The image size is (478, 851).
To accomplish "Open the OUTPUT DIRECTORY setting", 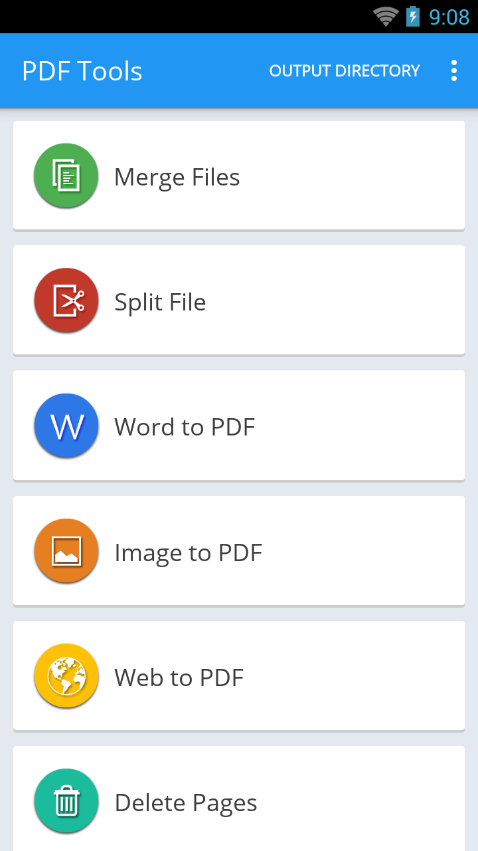I will (x=345, y=70).
